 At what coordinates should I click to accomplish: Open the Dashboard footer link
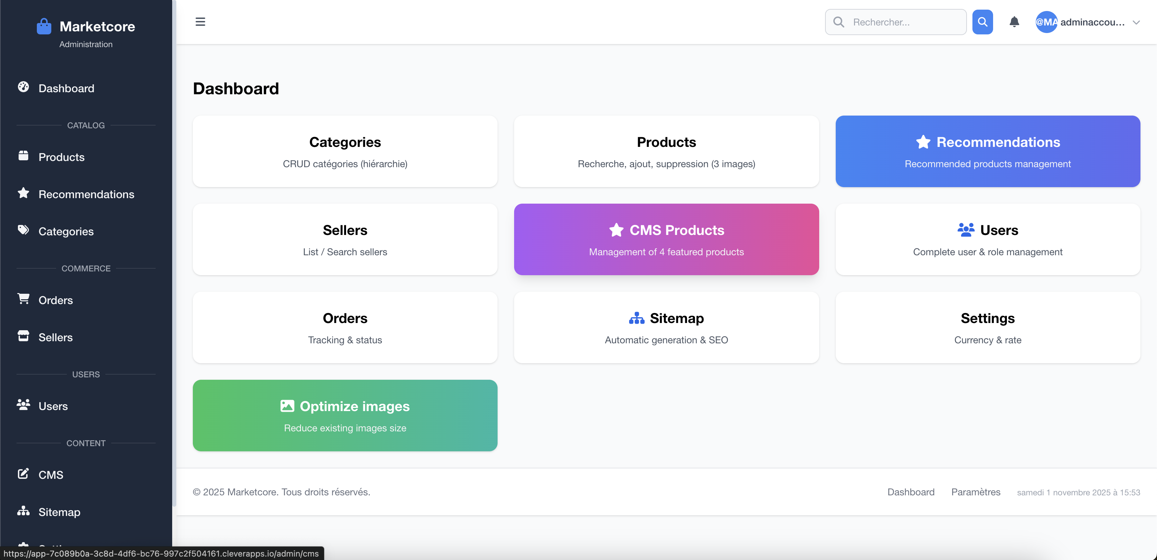[910, 492]
